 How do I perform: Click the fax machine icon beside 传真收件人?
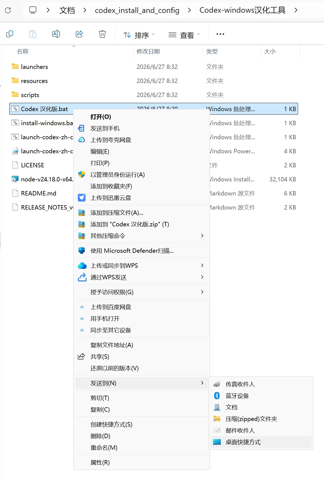[217, 384]
